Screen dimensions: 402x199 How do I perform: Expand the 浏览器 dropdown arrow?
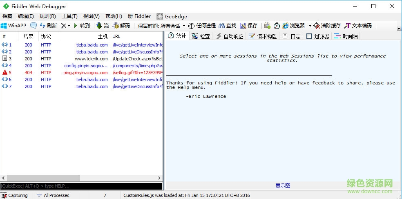tap(310, 26)
